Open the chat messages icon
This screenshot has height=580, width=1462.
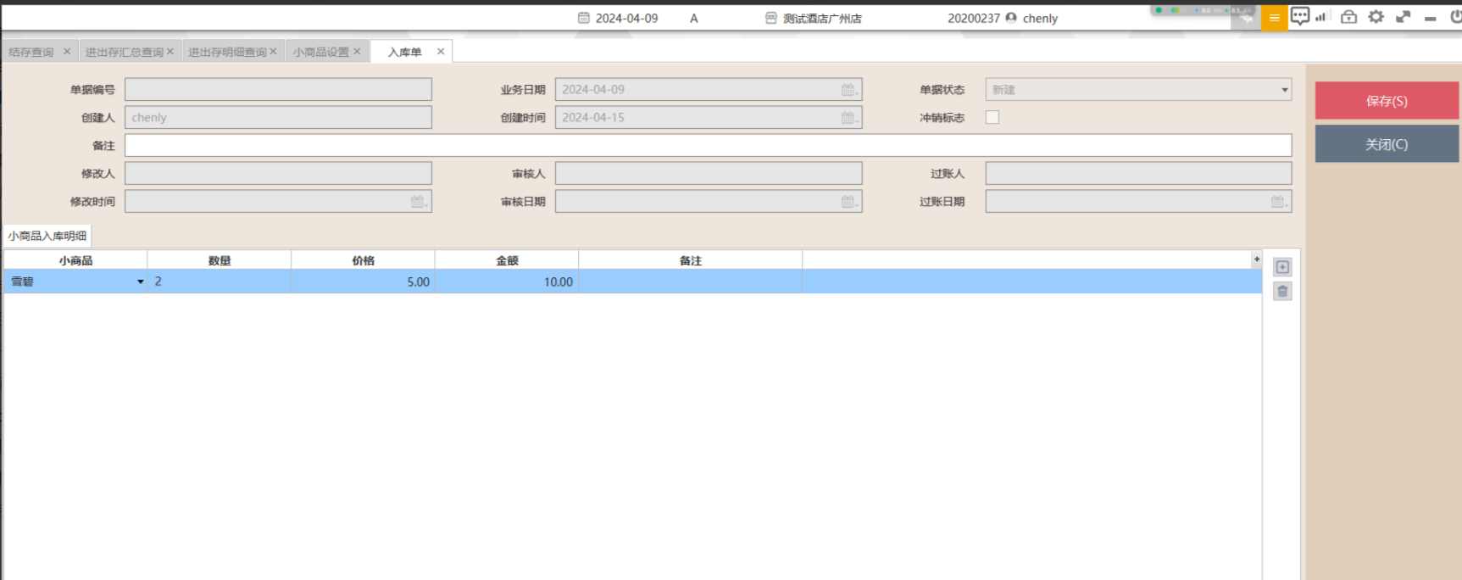click(x=1299, y=16)
